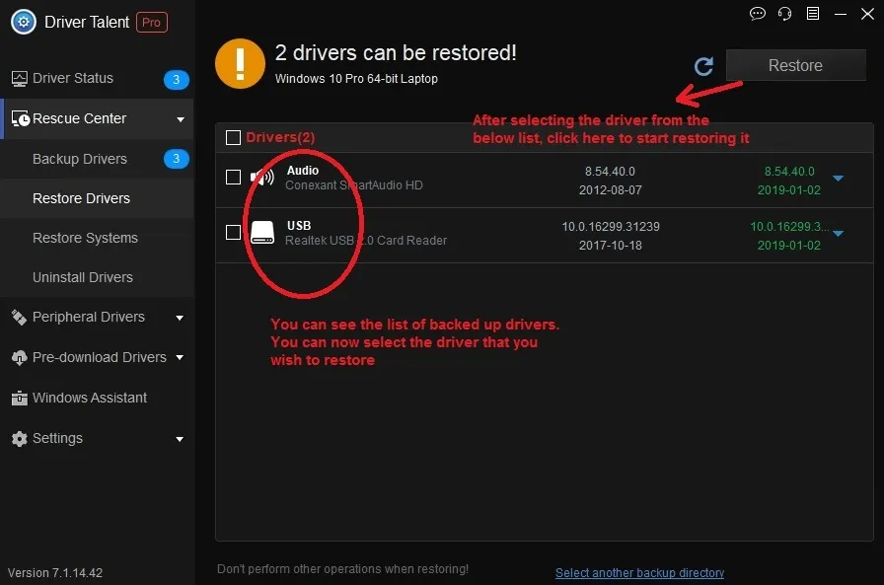This screenshot has width=884, height=585.
Task: Click the Audio speaker device icon
Action: pyautogui.click(x=262, y=178)
